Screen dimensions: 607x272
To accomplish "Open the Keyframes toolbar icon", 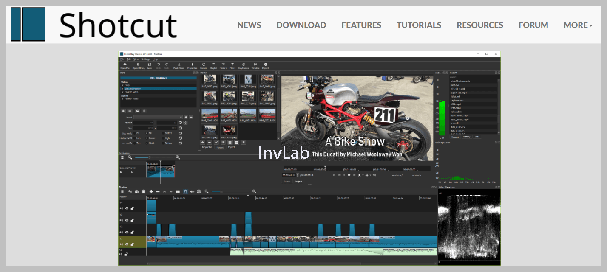I will [244, 66].
